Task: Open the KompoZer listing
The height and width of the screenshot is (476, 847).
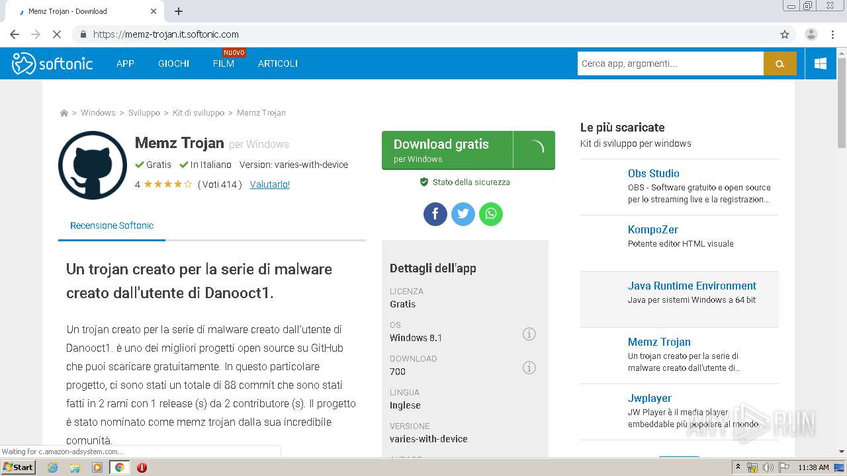Action: [653, 229]
